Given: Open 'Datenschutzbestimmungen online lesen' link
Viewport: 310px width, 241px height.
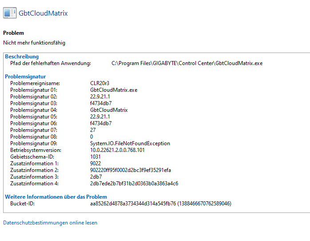Looking at the screenshot, I should 50,223.
